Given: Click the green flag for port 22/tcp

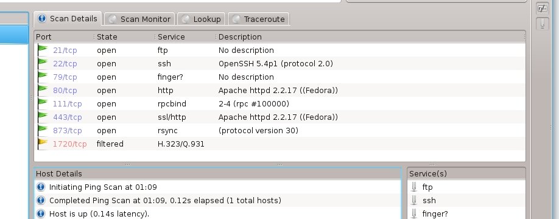Looking at the screenshot, I should click(x=43, y=64).
